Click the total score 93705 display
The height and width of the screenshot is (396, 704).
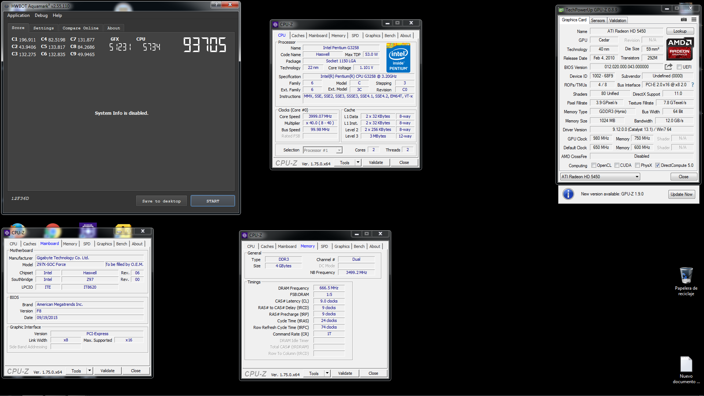pyautogui.click(x=205, y=45)
